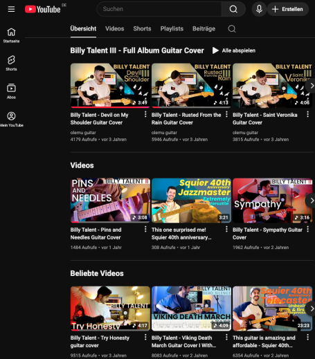
Task: Show next videos in Billy Talent III row
Action: click(x=310, y=86)
